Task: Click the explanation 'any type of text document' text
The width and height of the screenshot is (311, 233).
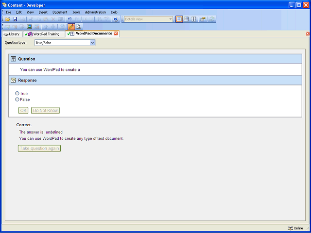Action: (101, 138)
